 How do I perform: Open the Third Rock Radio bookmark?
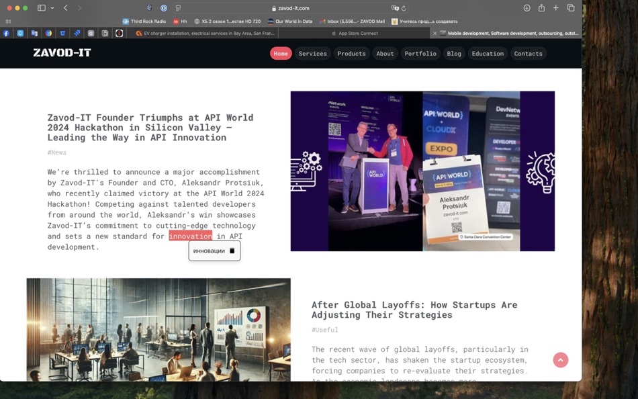[144, 21]
